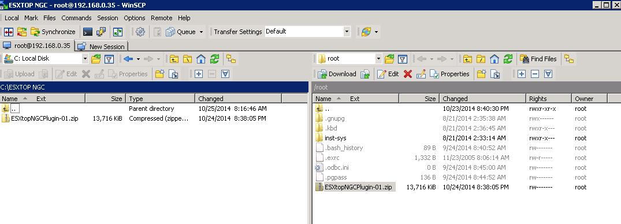This screenshot has height=224, width=621.
Task: Sort remote panel by Rights column header
Action: 549,99
